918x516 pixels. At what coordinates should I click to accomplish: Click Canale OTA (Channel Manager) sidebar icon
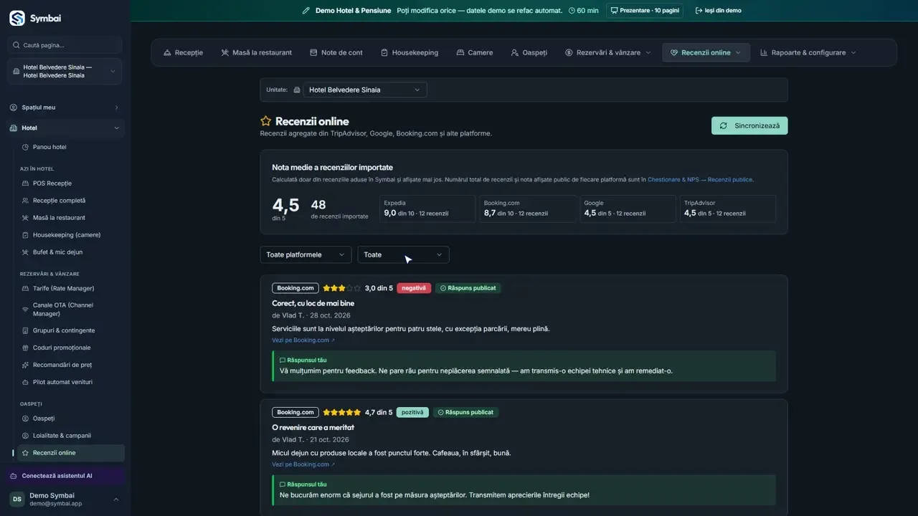point(26,310)
